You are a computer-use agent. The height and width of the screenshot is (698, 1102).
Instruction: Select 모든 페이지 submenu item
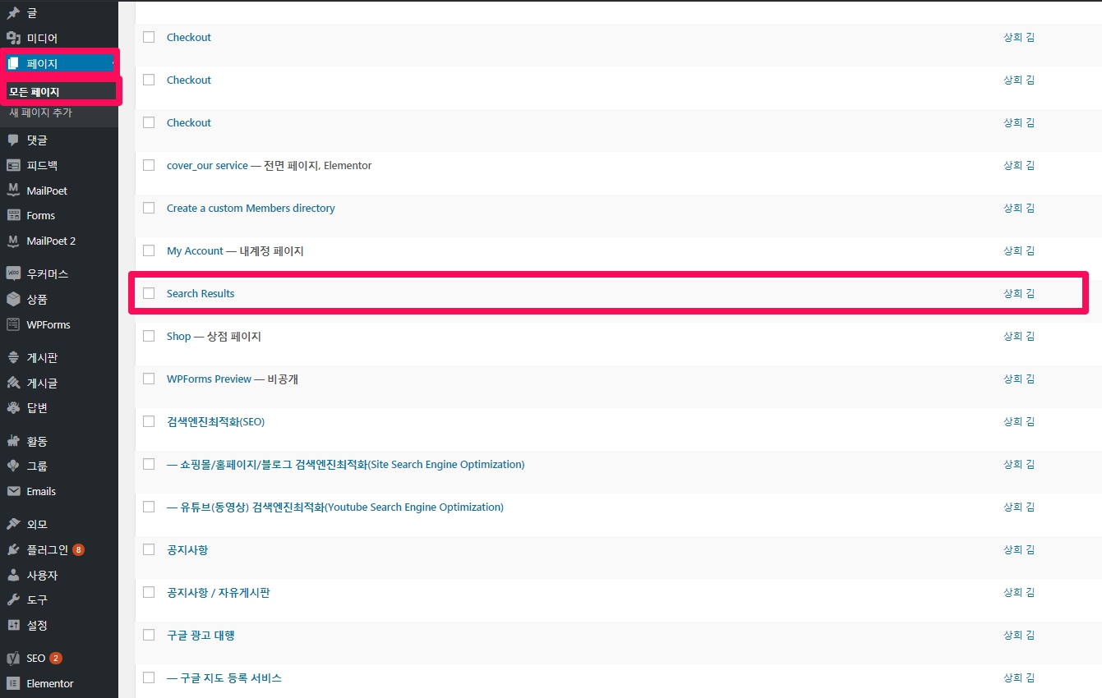click(35, 92)
